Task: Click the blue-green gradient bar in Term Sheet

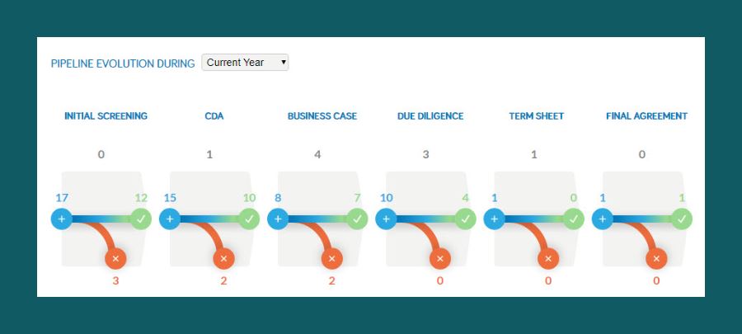Action: tap(533, 219)
